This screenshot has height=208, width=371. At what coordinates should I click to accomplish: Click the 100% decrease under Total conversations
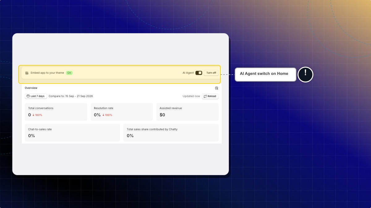tap(37, 115)
